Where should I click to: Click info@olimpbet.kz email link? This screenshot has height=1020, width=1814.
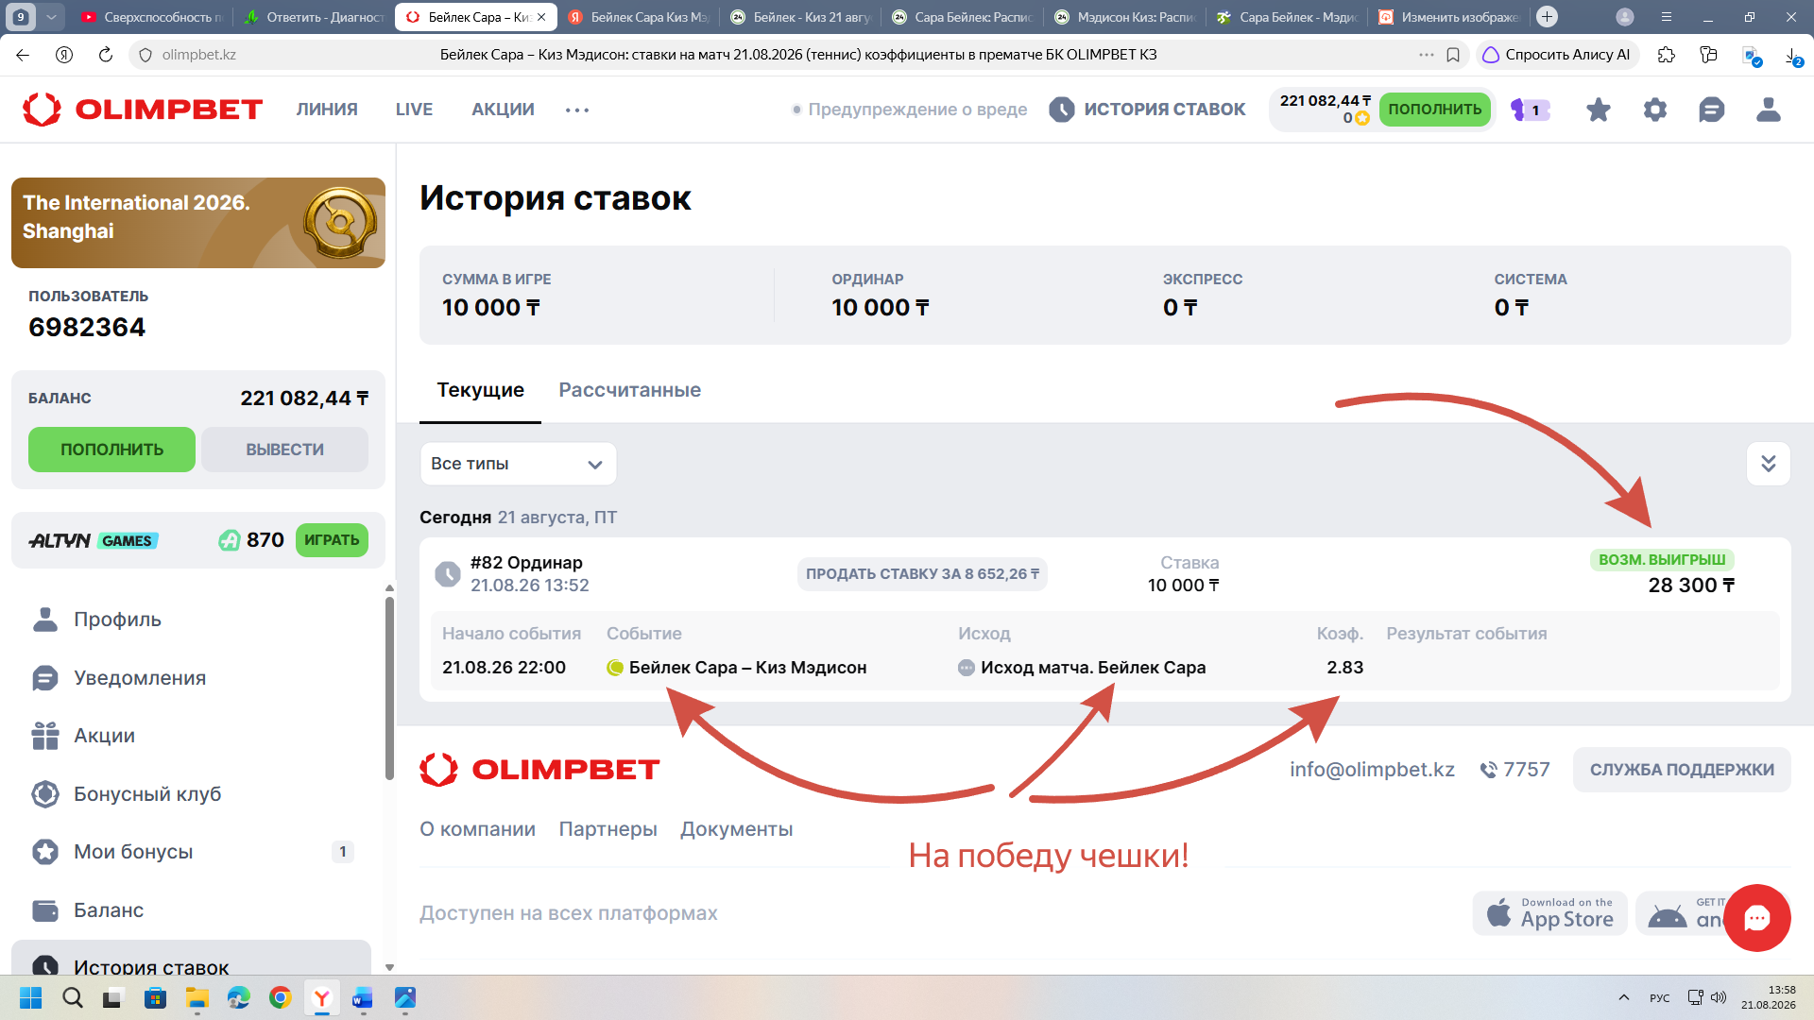(1372, 770)
